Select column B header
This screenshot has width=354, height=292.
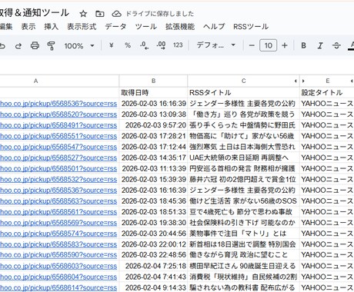(x=153, y=81)
